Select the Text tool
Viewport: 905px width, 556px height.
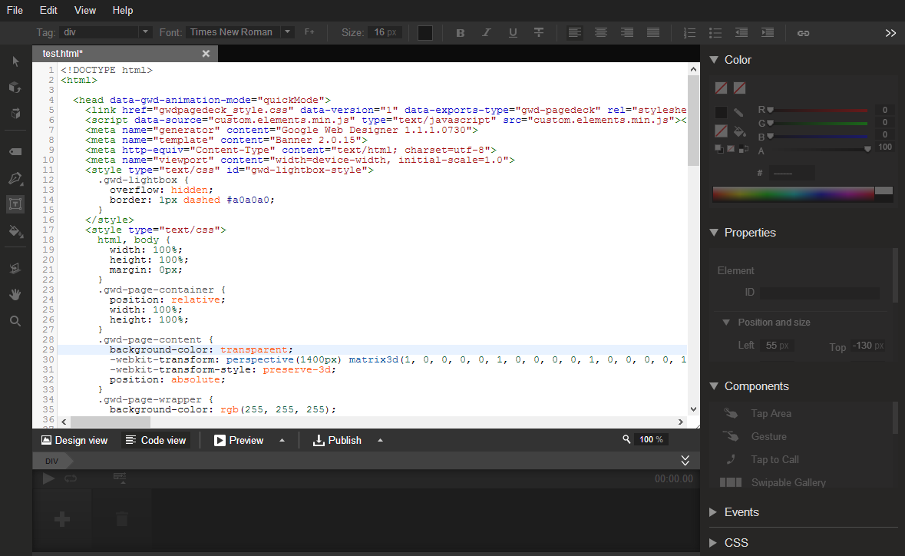coord(15,204)
